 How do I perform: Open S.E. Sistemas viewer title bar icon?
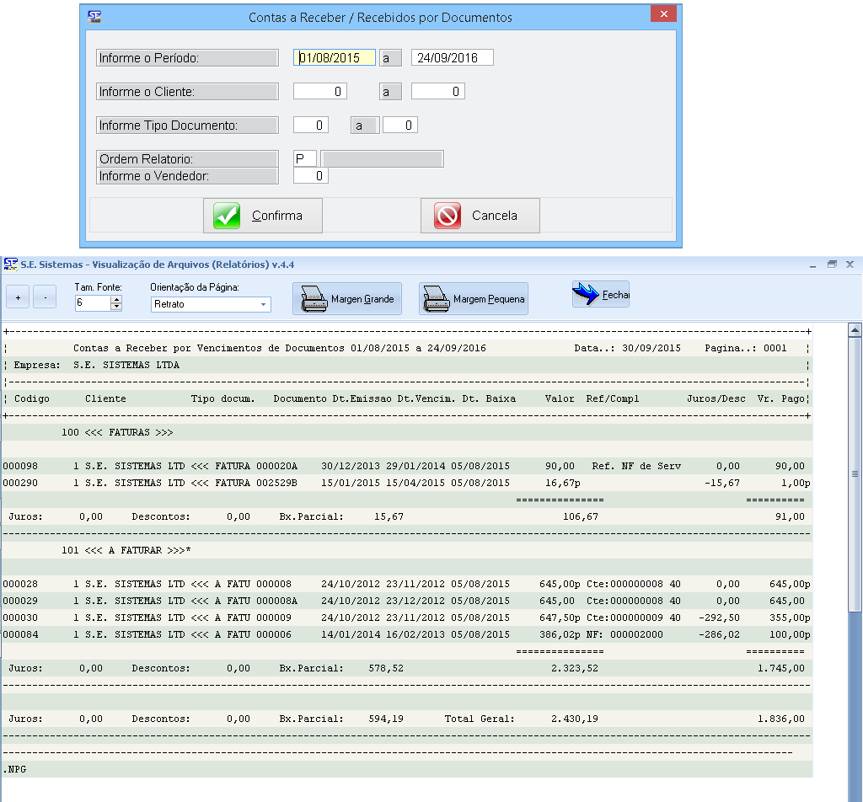point(10,264)
